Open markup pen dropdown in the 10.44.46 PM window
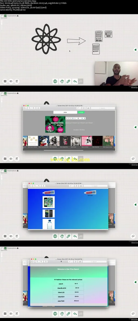 pyautogui.click(x=70, y=262)
